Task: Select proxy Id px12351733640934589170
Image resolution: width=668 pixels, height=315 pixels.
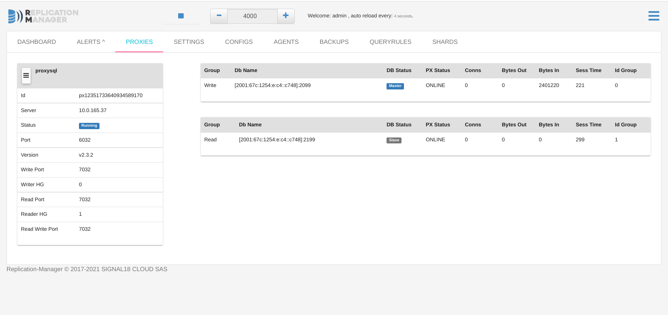Action: 111,95
